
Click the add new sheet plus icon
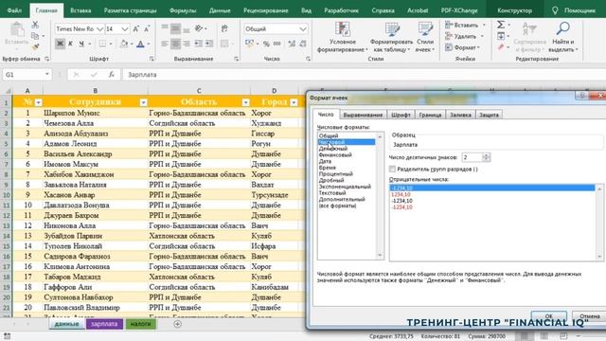point(177,324)
